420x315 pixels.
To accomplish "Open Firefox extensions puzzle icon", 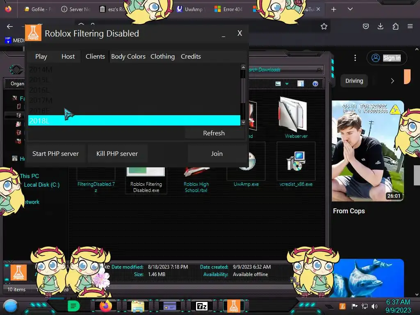I will click(395, 26).
